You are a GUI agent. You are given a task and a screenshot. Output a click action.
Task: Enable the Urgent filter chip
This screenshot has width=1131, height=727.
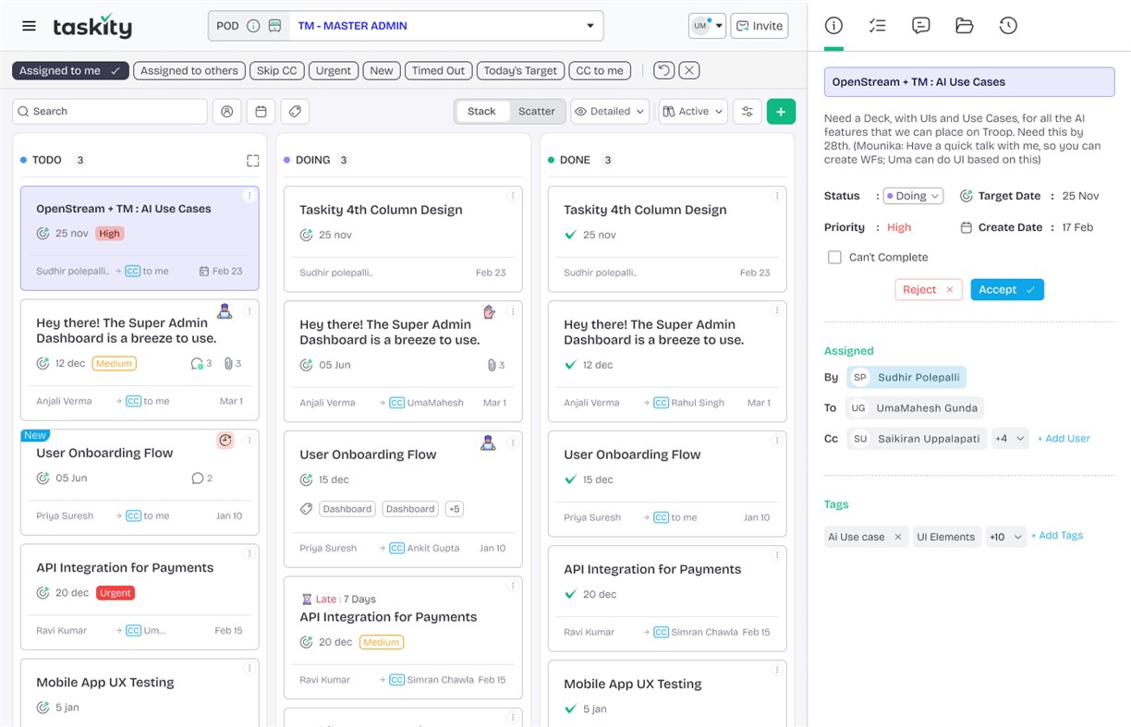(x=334, y=70)
